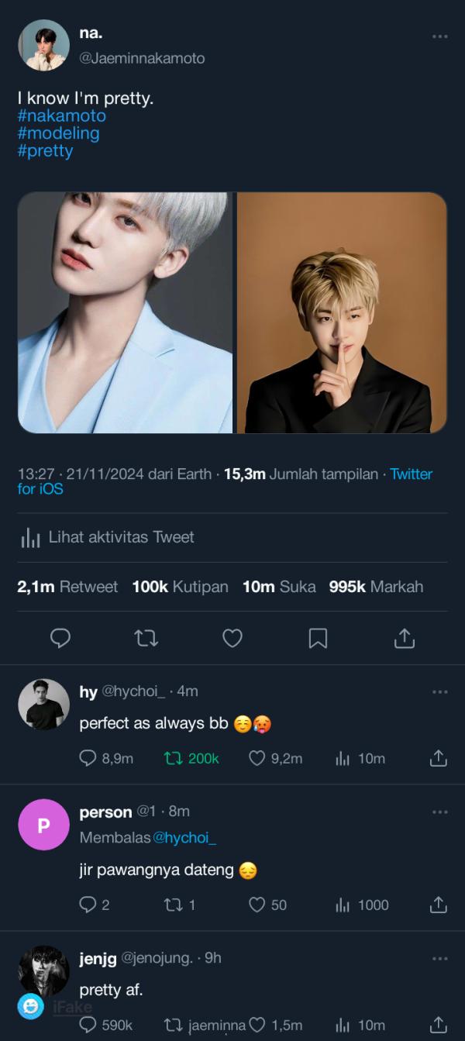465x1041 pixels.
Task: Undo retweet on hychoi_'s reply
Action: pos(174,758)
